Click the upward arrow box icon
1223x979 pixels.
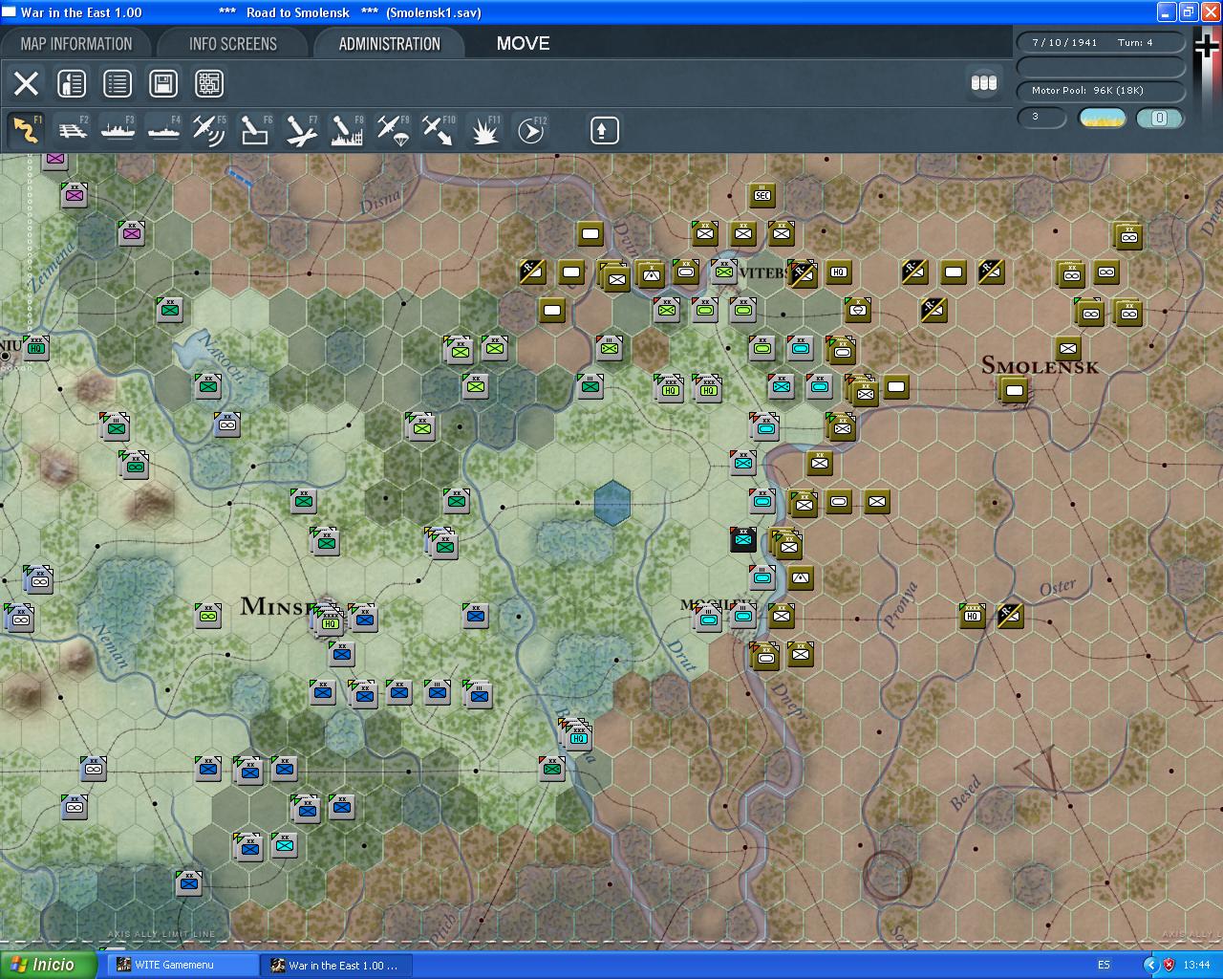(604, 130)
